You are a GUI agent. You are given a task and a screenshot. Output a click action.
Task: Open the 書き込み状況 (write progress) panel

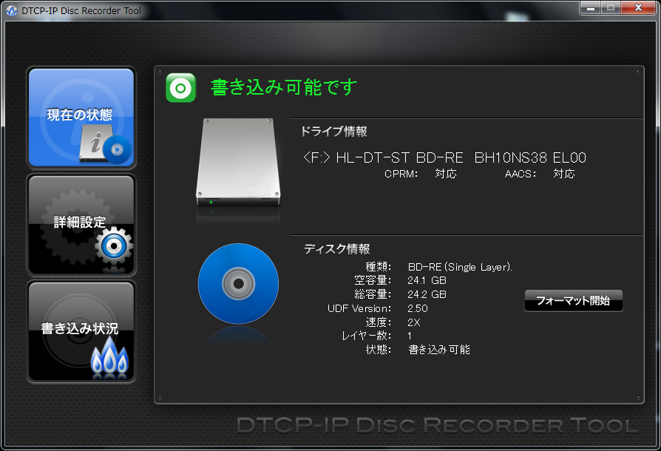click(81, 332)
